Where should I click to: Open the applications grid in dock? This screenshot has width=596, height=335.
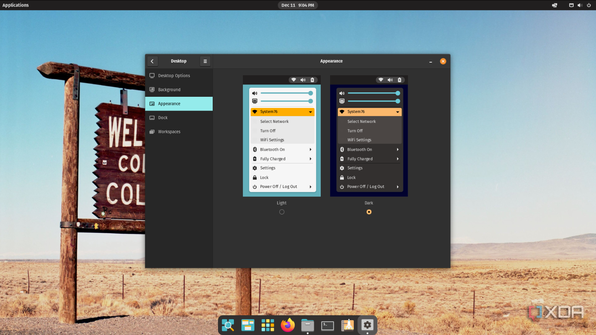pos(268,325)
